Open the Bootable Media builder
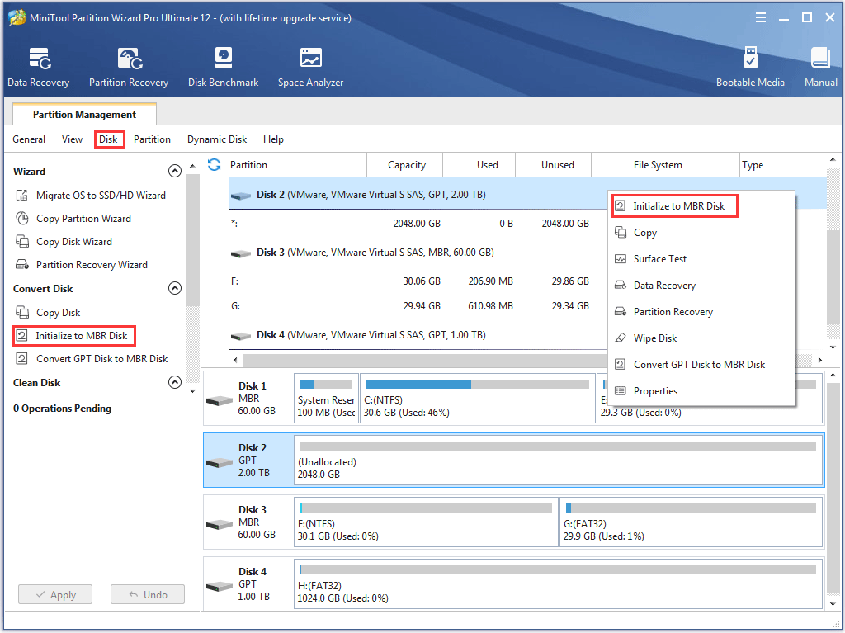Screen dimensions: 845x633 tap(750, 67)
